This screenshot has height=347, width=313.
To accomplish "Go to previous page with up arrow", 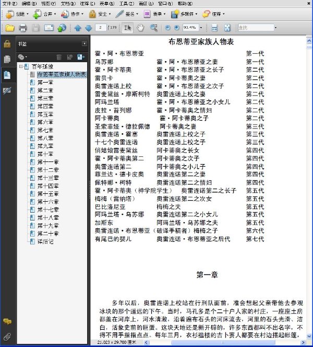I will (78, 28).
